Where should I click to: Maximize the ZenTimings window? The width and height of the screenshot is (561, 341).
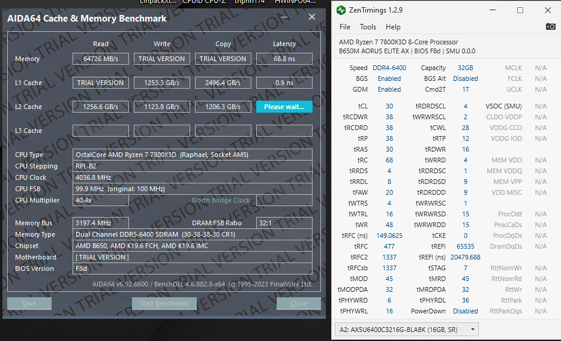click(520, 10)
